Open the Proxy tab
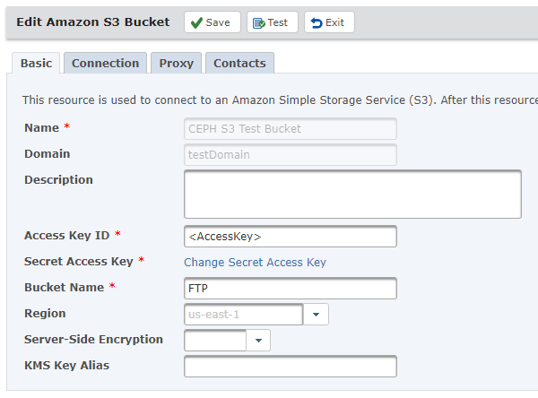Viewport: 538px width, 398px height. point(177,63)
